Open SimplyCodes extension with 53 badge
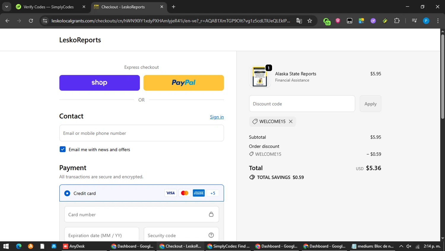 [x=327, y=21]
